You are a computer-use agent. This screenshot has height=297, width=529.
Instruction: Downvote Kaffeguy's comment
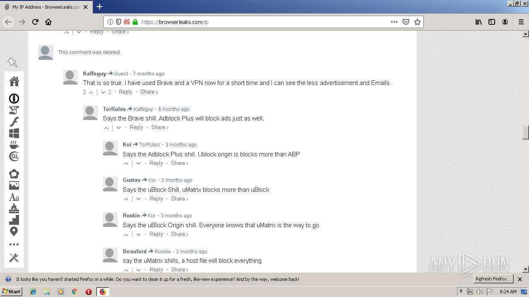tap(103, 92)
